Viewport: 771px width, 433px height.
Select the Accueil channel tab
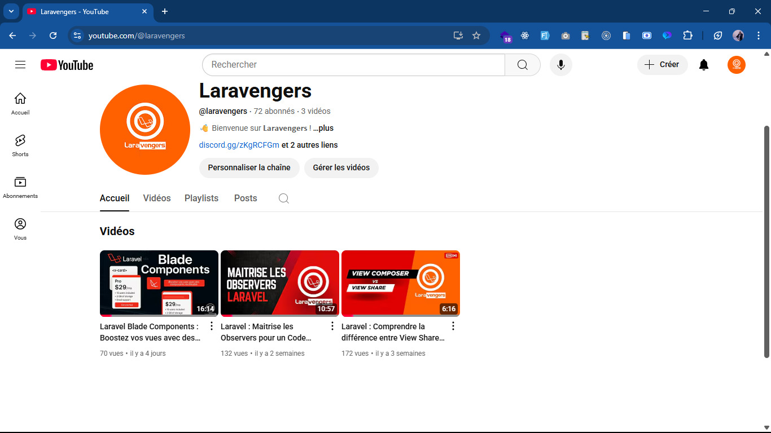tap(115, 198)
